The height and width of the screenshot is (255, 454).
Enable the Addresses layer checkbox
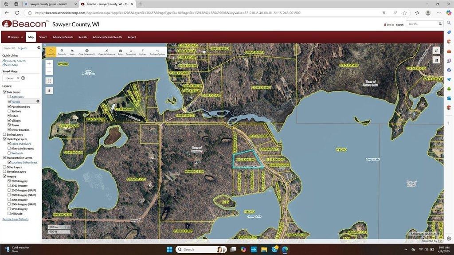click(x=9, y=97)
